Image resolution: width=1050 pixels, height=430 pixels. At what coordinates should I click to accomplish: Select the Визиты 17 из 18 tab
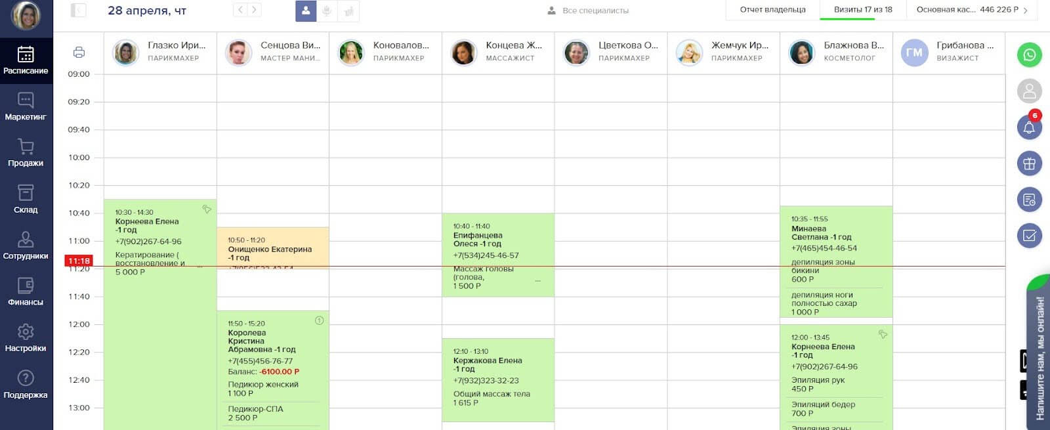coord(863,10)
